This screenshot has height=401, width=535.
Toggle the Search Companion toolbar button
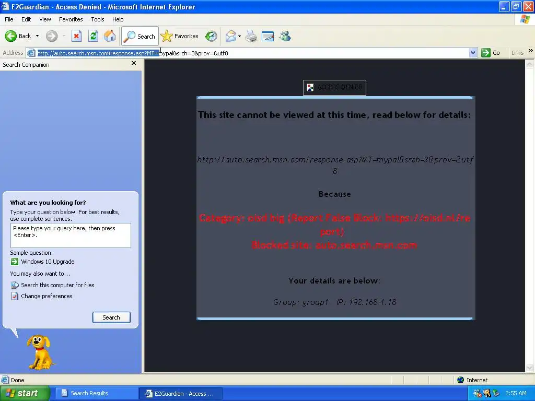pos(140,36)
